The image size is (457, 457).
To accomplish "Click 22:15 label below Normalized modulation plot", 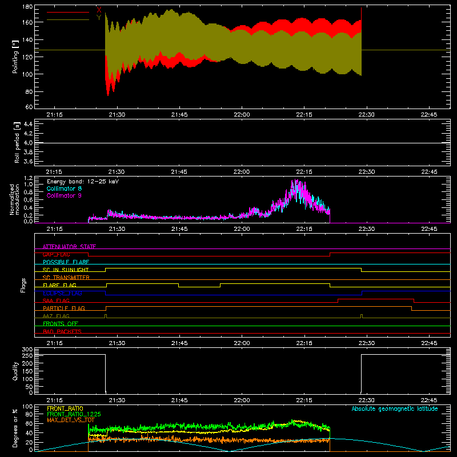I will coord(304,229).
